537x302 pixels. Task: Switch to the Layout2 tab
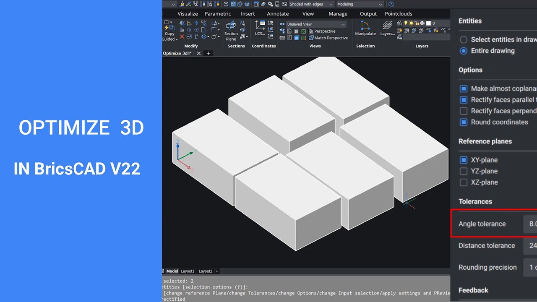(x=206, y=271)
